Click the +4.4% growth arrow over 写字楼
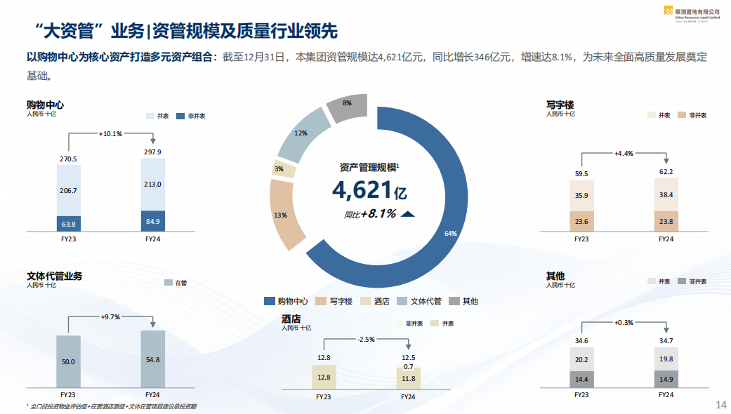The height and width of the screenshot is (414, 731). pos(623,153)
